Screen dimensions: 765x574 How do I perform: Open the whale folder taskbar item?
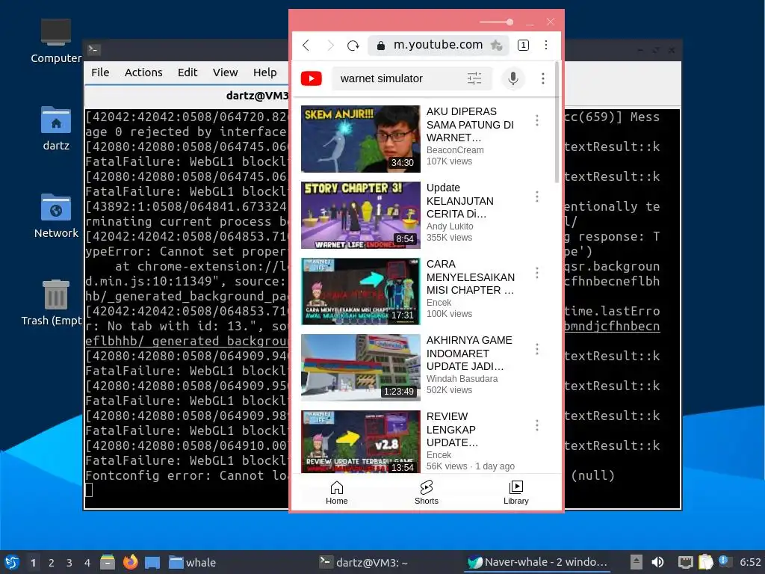192,562
